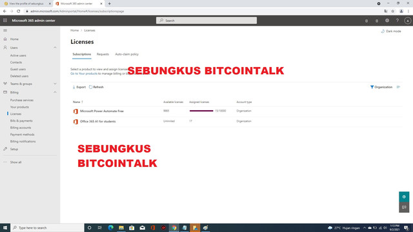Screen dimensions: 413x232
Task: Open the help question mark icon
Action: 398,21
